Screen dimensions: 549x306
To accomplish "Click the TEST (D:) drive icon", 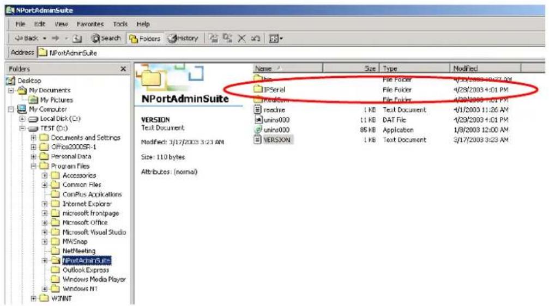I will tap(33, 128).
